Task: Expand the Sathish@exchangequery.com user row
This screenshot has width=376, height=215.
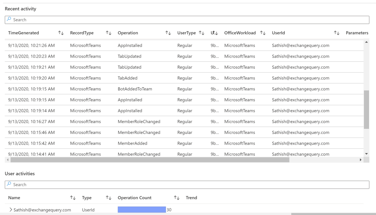Action: [x=11, y=210]
